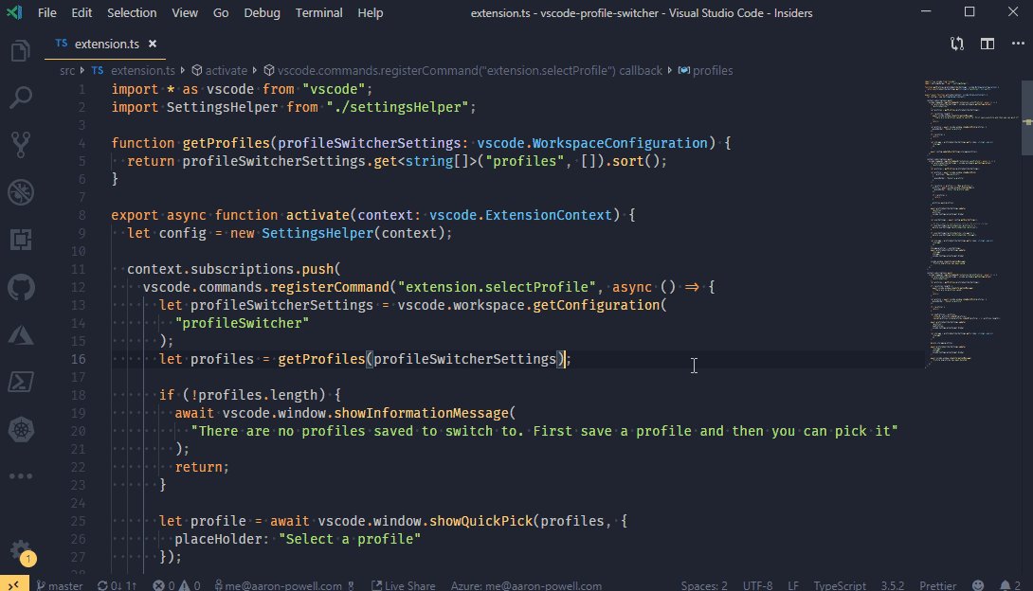Open the Manage gear menu
The width and height of the screenshot is (1033, 591).
(21, 550)
